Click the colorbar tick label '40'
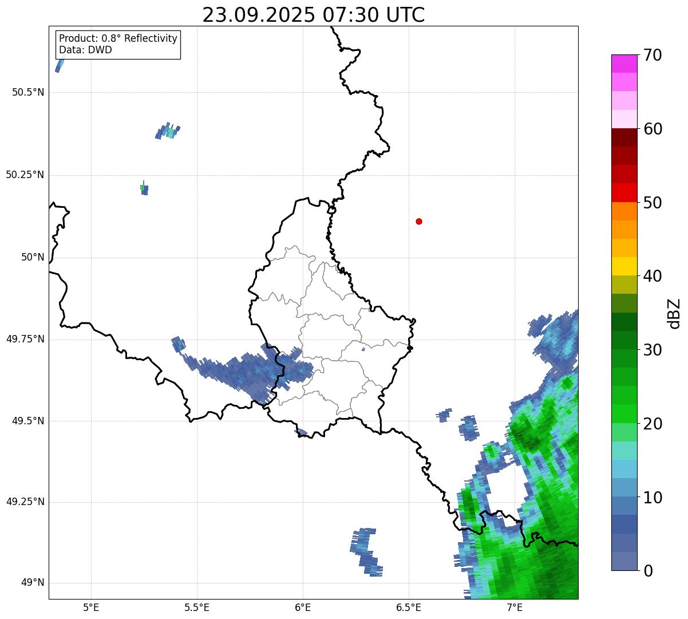The width and height of the screenshot is (688, 619). (x=653, y=276)
